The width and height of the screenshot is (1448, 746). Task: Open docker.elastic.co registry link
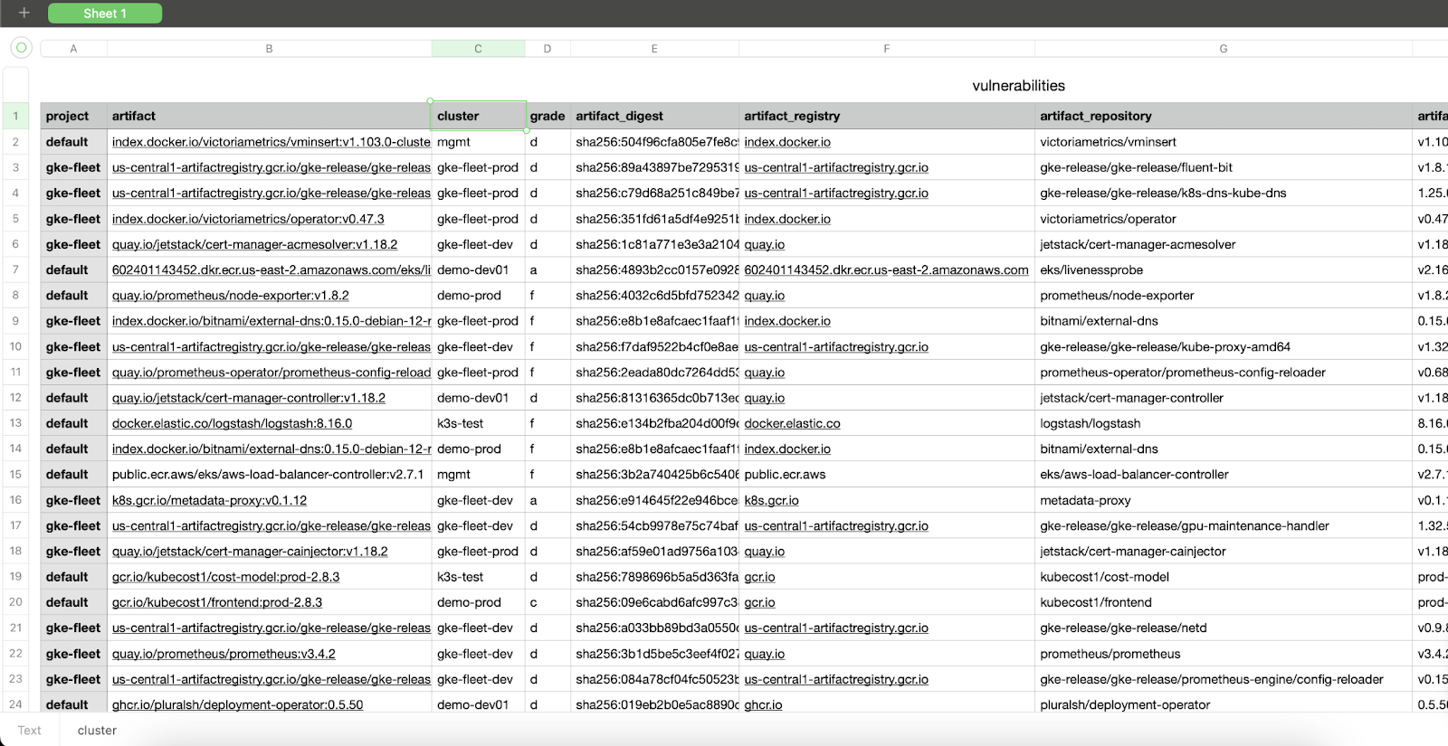[x=792, y=423]
